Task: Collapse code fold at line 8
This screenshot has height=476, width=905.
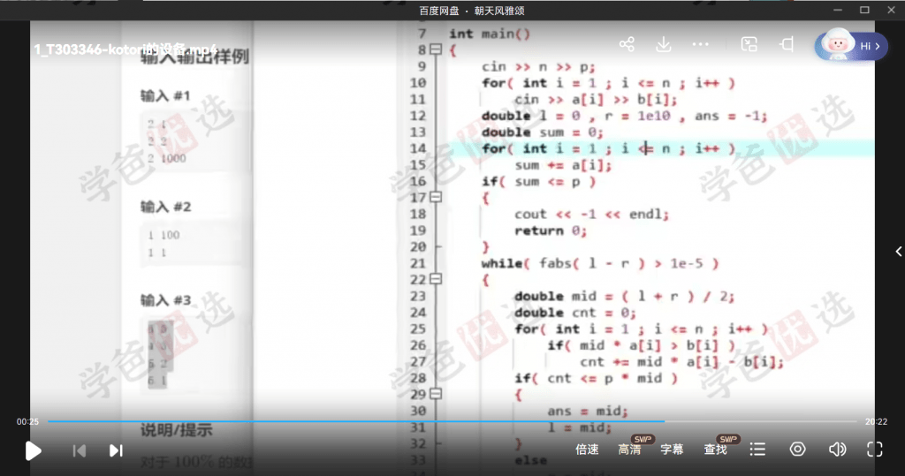Action: pyautogui.click(x=436, y=50)
